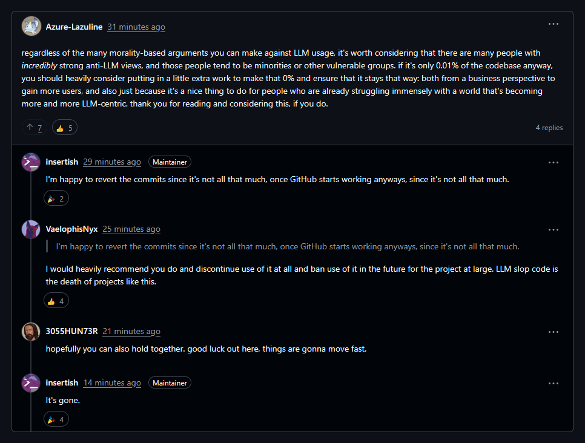Open options menu on insertish's first reply
The image size is (585, 443).
point(553,162)
